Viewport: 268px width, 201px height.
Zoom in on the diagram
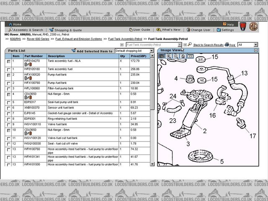[169, 56]
